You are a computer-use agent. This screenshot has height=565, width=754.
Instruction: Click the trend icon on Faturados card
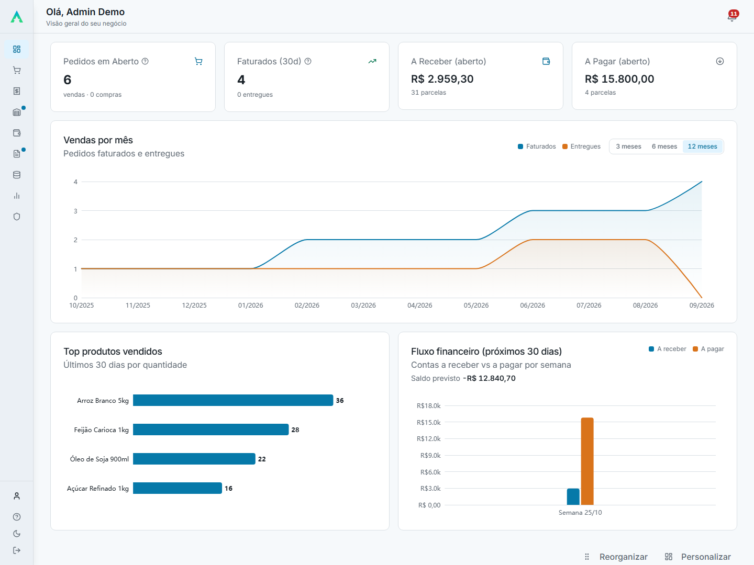(x=372, y=61)
